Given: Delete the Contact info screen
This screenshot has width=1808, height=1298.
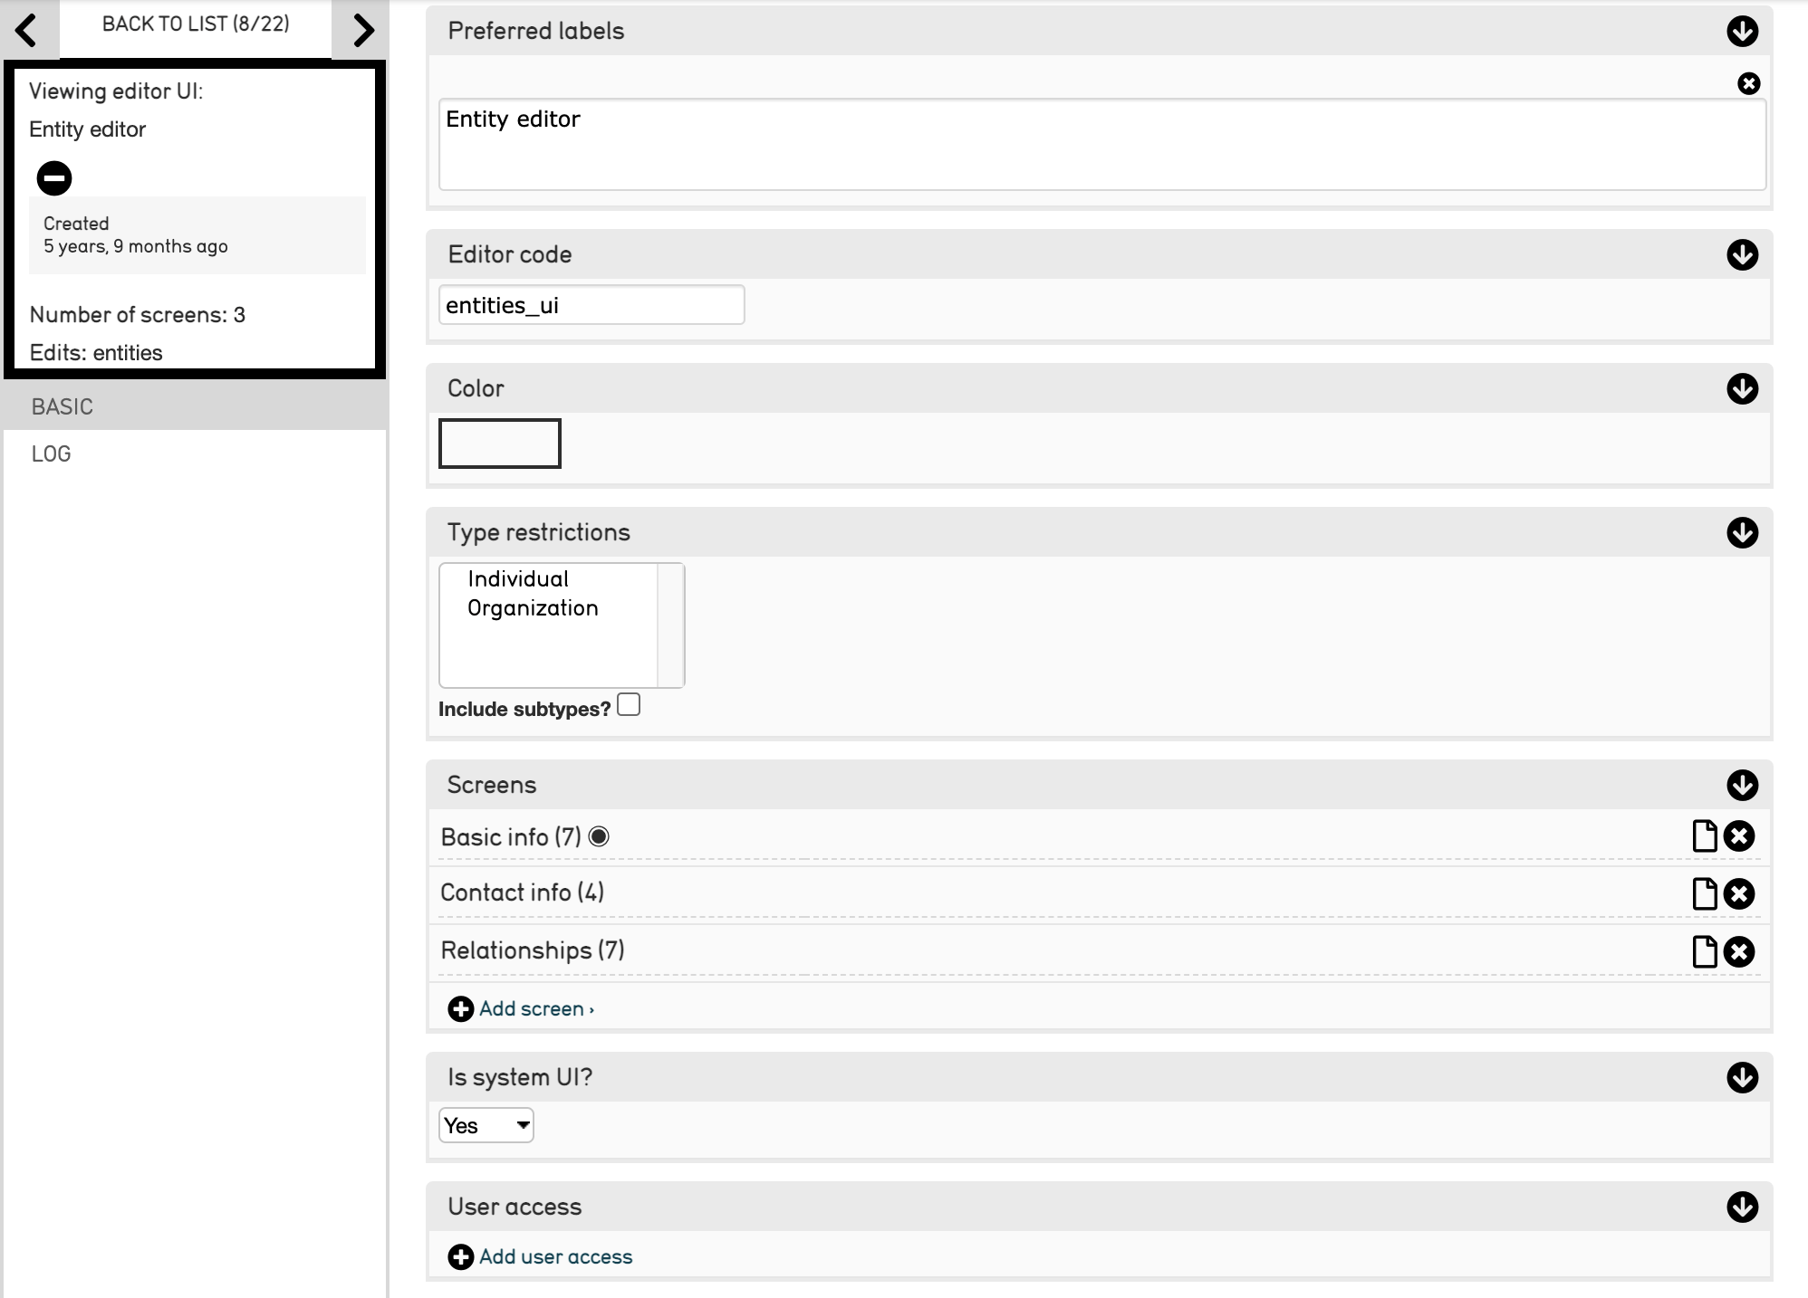Looking at the screenshot, I should point(1739,894).
